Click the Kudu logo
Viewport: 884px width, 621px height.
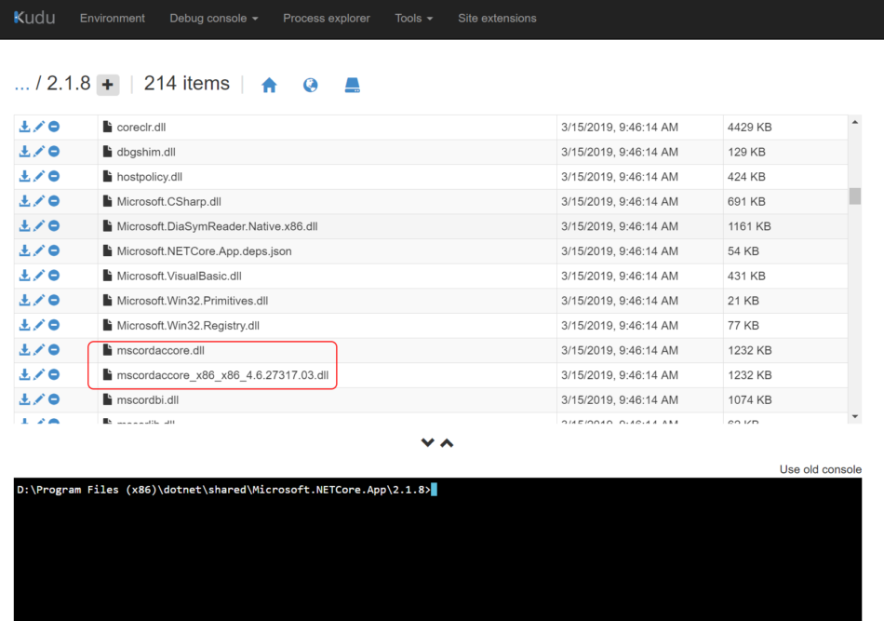point(33,18)
